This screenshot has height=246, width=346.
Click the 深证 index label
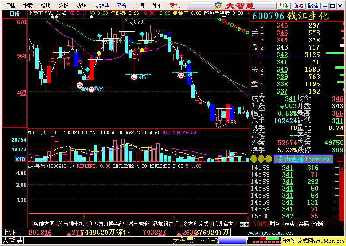coord(123,232)
